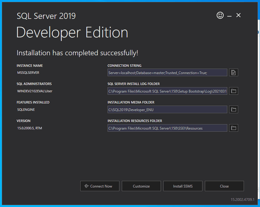The width and height of the screenshot is (260, 207).
Task: Click the Install SSMS button
Action: pos(183,186)
